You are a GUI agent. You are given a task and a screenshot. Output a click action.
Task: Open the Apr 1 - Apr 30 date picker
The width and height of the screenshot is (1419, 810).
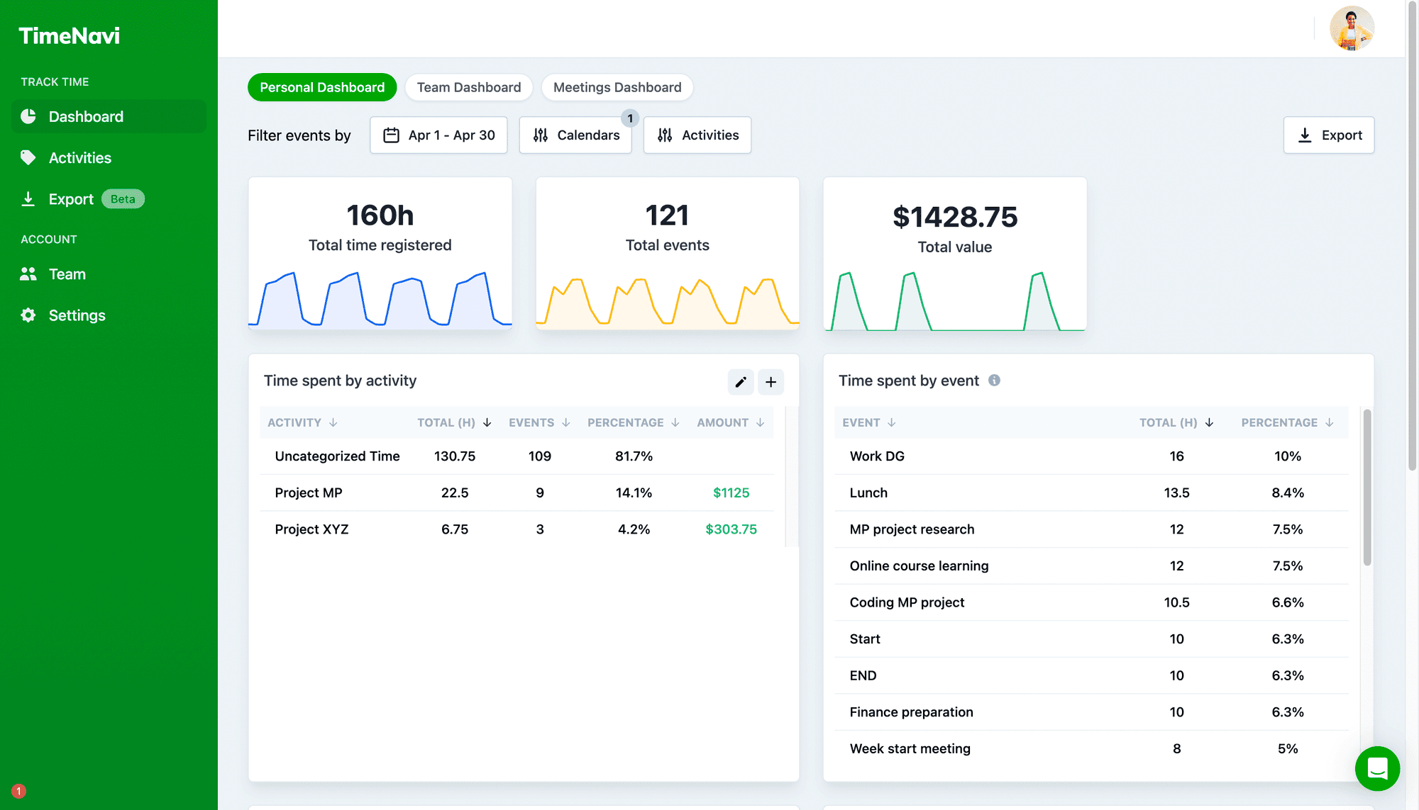[x=438, y=135]
